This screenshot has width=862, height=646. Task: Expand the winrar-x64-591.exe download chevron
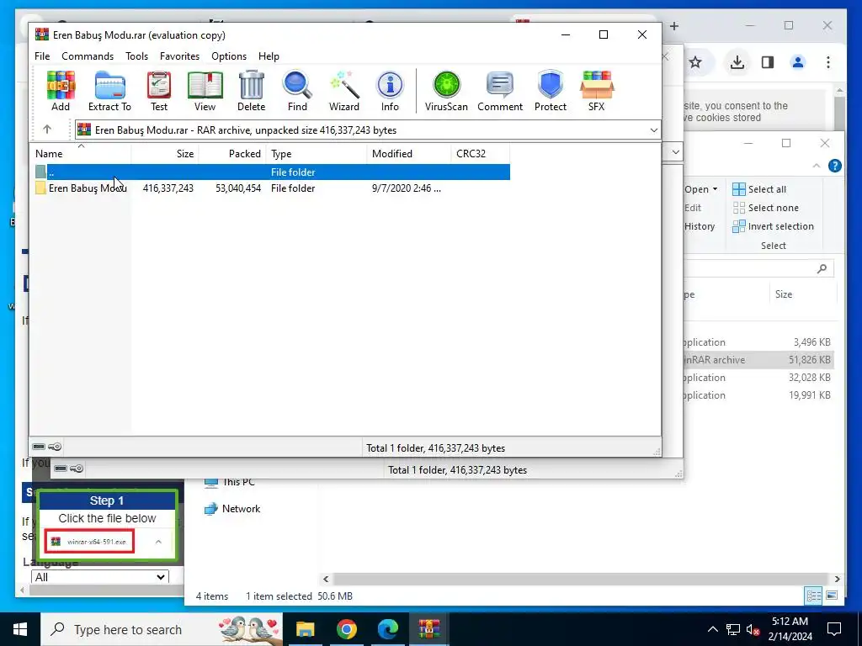158,542
